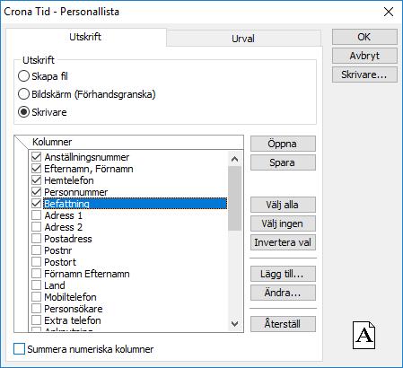Open the Lägg till... dialog

point(283,274)
